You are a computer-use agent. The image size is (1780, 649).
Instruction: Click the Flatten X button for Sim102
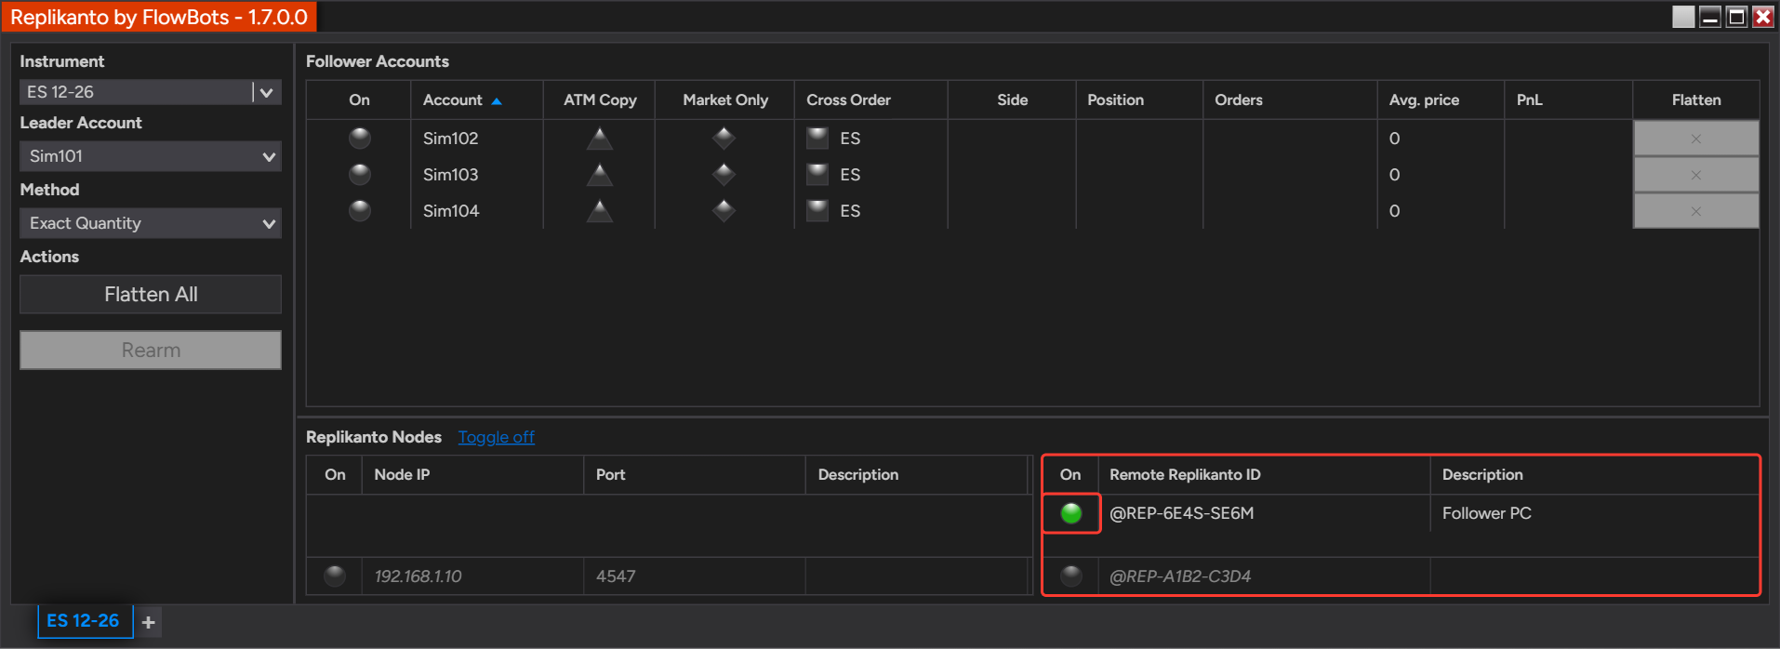tap(1696, 139)
